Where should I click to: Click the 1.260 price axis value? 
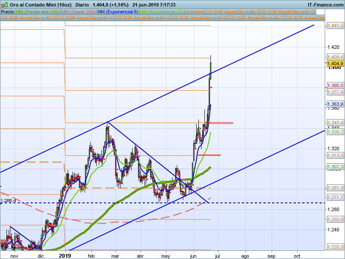click(x=333, y=209)
